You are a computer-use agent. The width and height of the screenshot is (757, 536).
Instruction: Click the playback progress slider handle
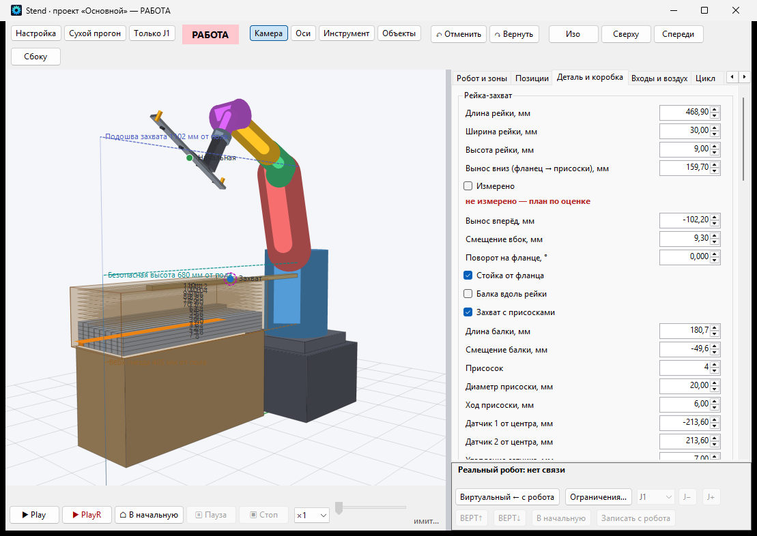339,507
